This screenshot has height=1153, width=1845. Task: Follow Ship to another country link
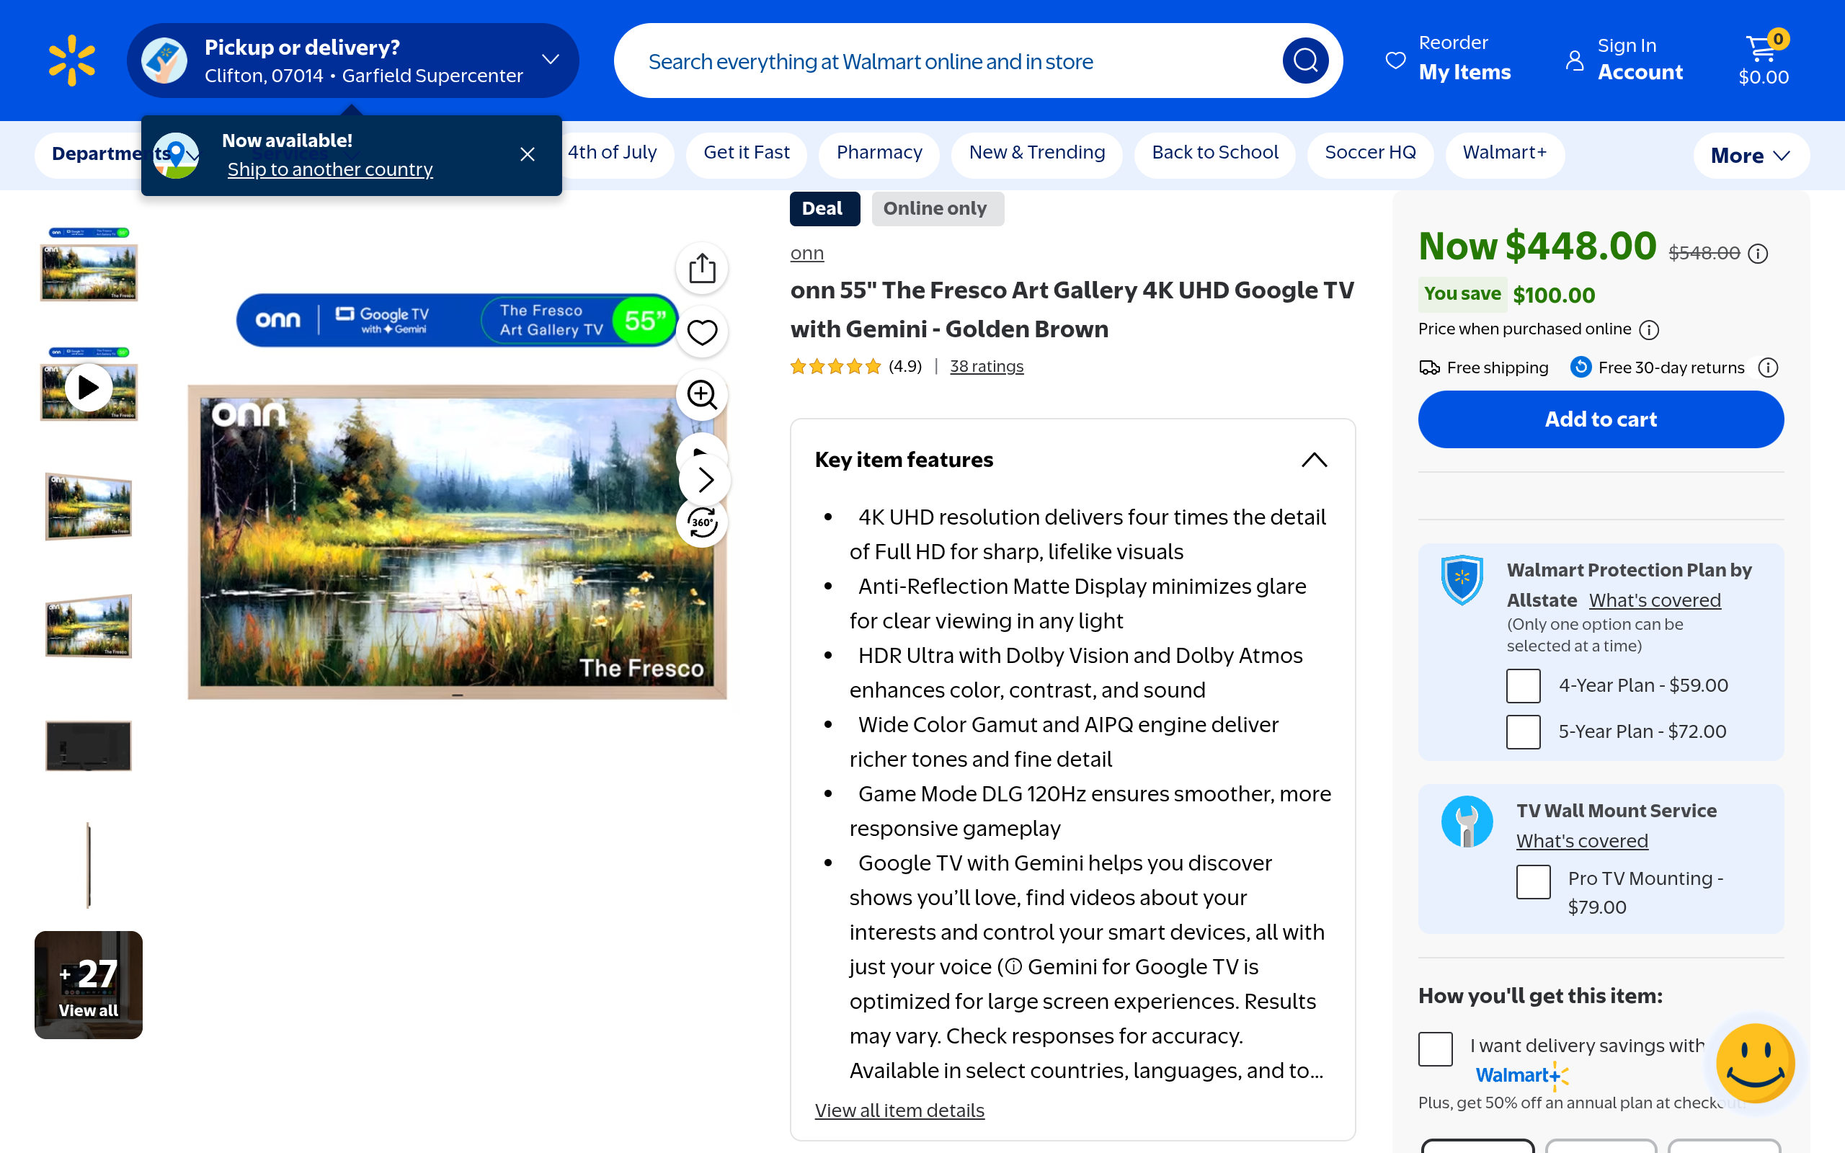tap(330, 169)
